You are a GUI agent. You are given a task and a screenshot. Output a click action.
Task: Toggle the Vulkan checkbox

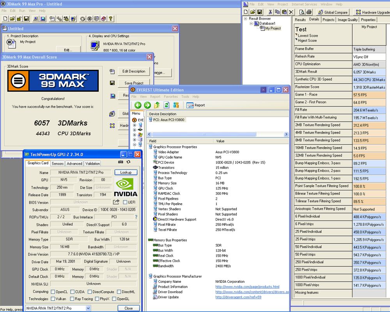click(53, 299)
